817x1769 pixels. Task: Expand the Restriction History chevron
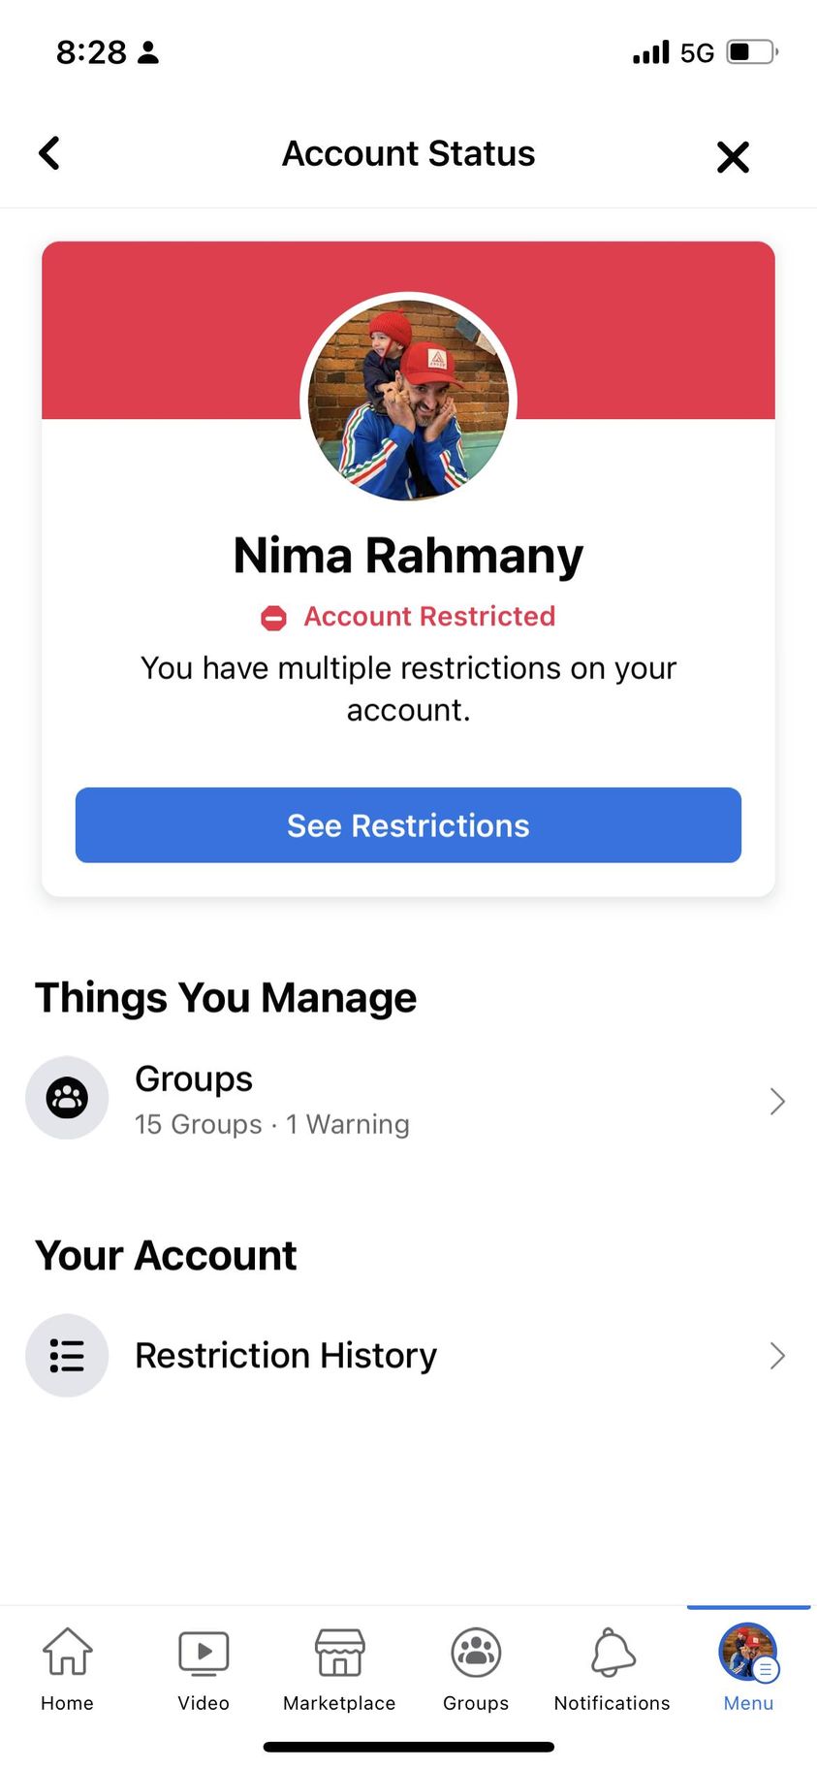coord(776,1356)
